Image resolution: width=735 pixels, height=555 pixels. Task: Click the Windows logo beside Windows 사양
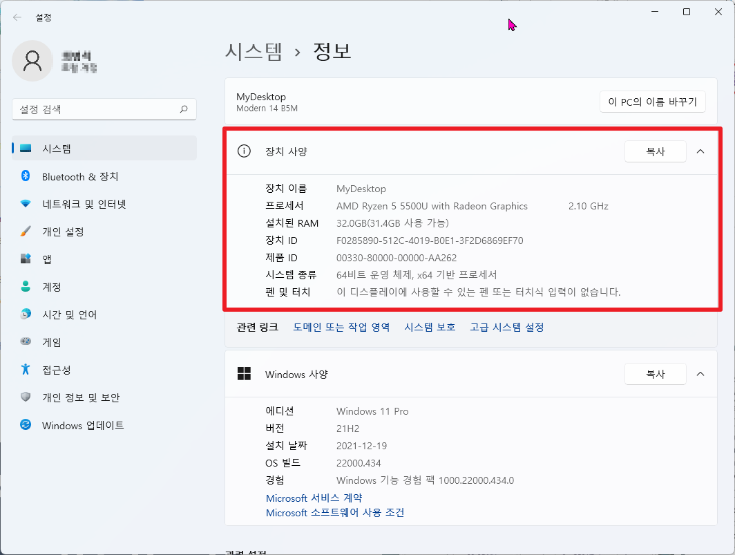pyautogui.click(x=245, y=374)
